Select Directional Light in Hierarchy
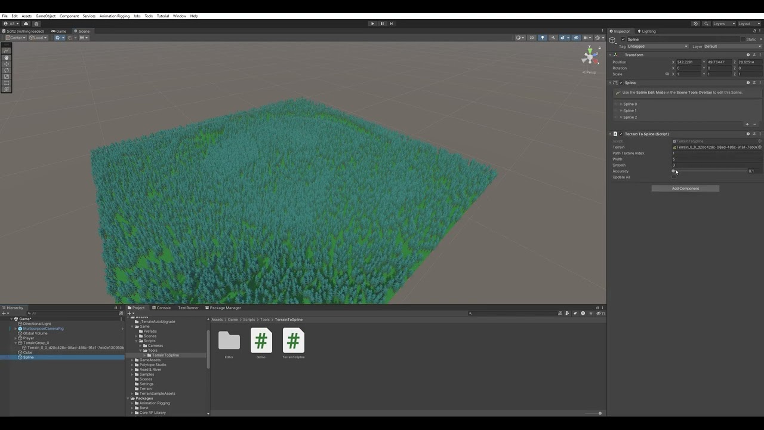The height and width of the screenshot is (430, 764). [x=37, y=324]
